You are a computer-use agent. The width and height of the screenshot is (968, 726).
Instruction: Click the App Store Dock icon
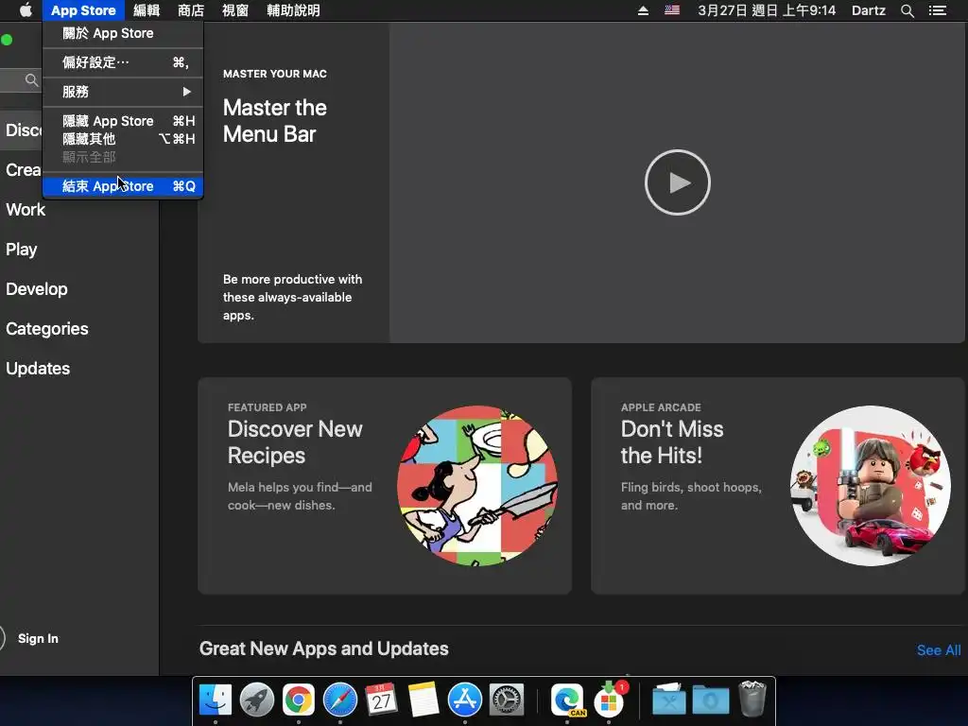pos(464,700)
